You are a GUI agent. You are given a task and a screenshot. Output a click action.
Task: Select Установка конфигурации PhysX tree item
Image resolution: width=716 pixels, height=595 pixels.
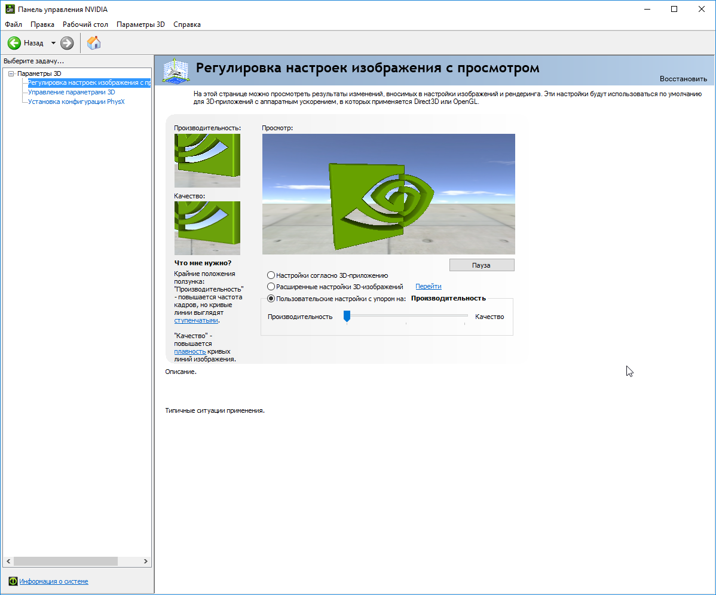pos(77,102)
